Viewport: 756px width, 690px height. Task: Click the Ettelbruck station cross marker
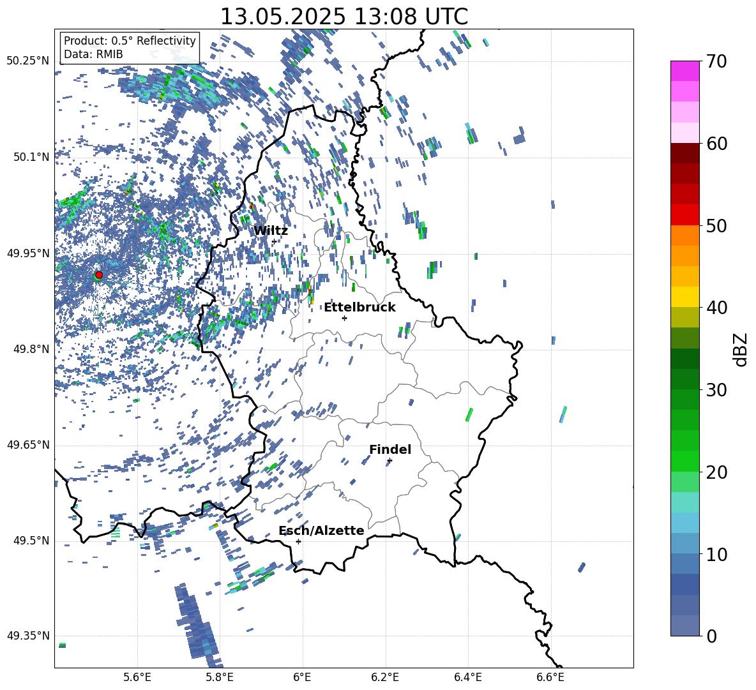click(x=344, y=318)
